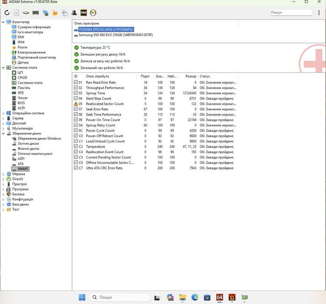Sort by the Статус column header
The height and width of the screenshot is (304, 326).
click(x=218, y=76)
